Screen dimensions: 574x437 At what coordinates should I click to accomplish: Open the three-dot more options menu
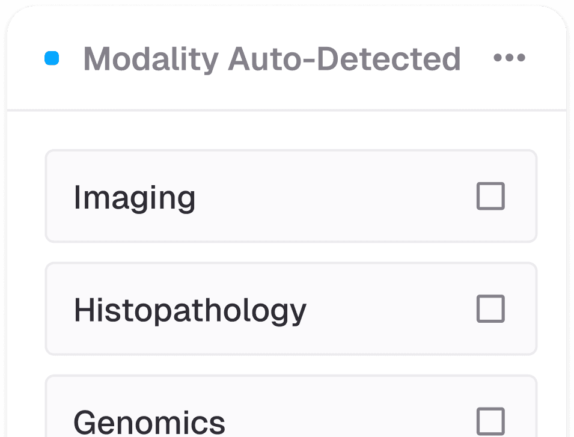(509, 58)
